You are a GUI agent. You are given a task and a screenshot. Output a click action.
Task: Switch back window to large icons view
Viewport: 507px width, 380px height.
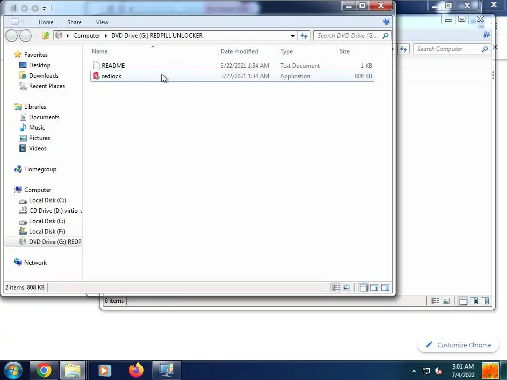point(446,301)
